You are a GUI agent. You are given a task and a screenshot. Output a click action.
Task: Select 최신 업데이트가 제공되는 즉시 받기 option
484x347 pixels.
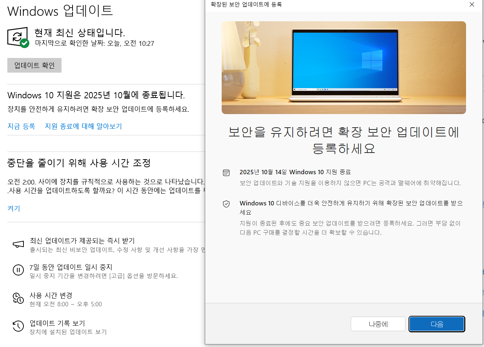[82, 241]
